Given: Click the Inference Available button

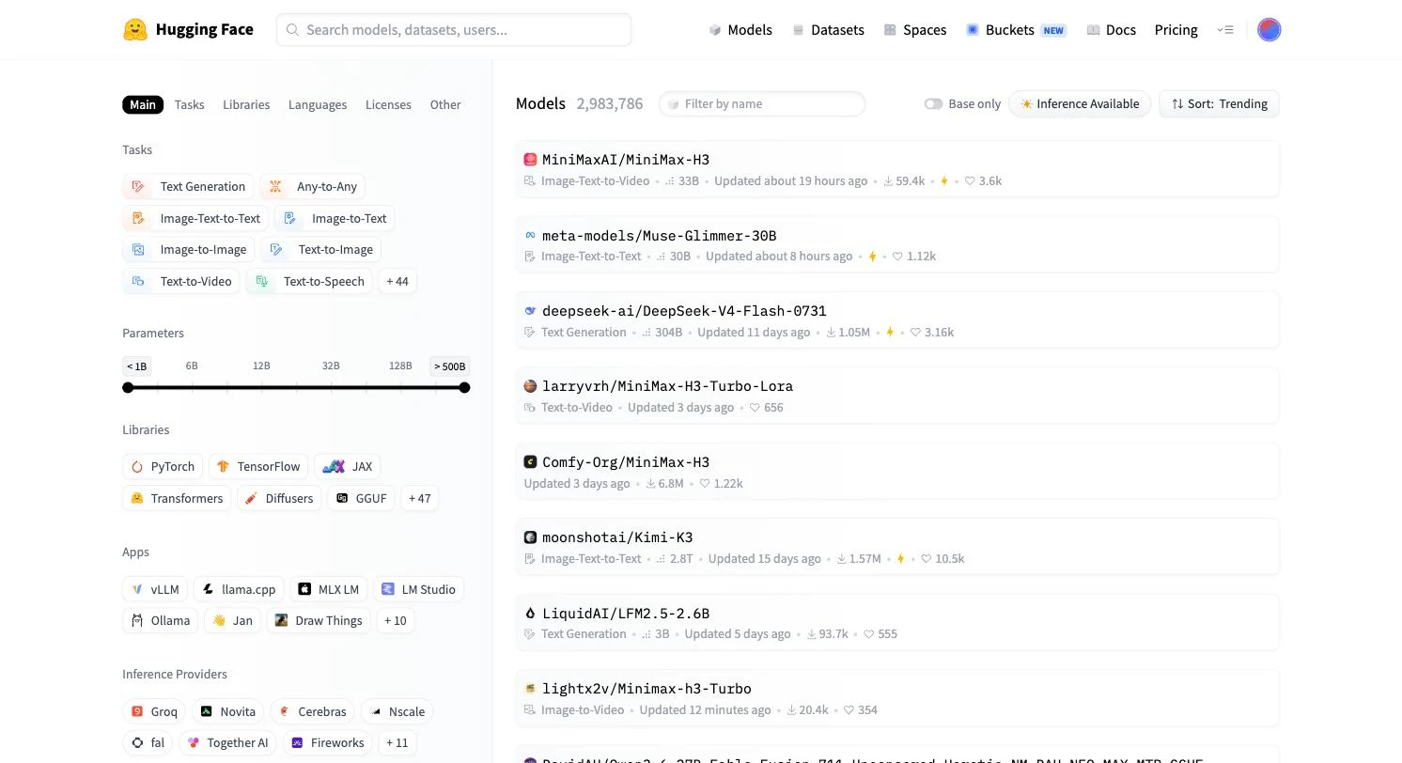Looking at the screenshot, I should click(x=1080, y=103).
